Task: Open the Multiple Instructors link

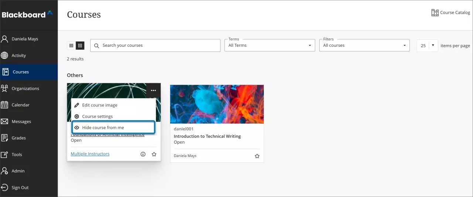Action: (x=90, y=154)
